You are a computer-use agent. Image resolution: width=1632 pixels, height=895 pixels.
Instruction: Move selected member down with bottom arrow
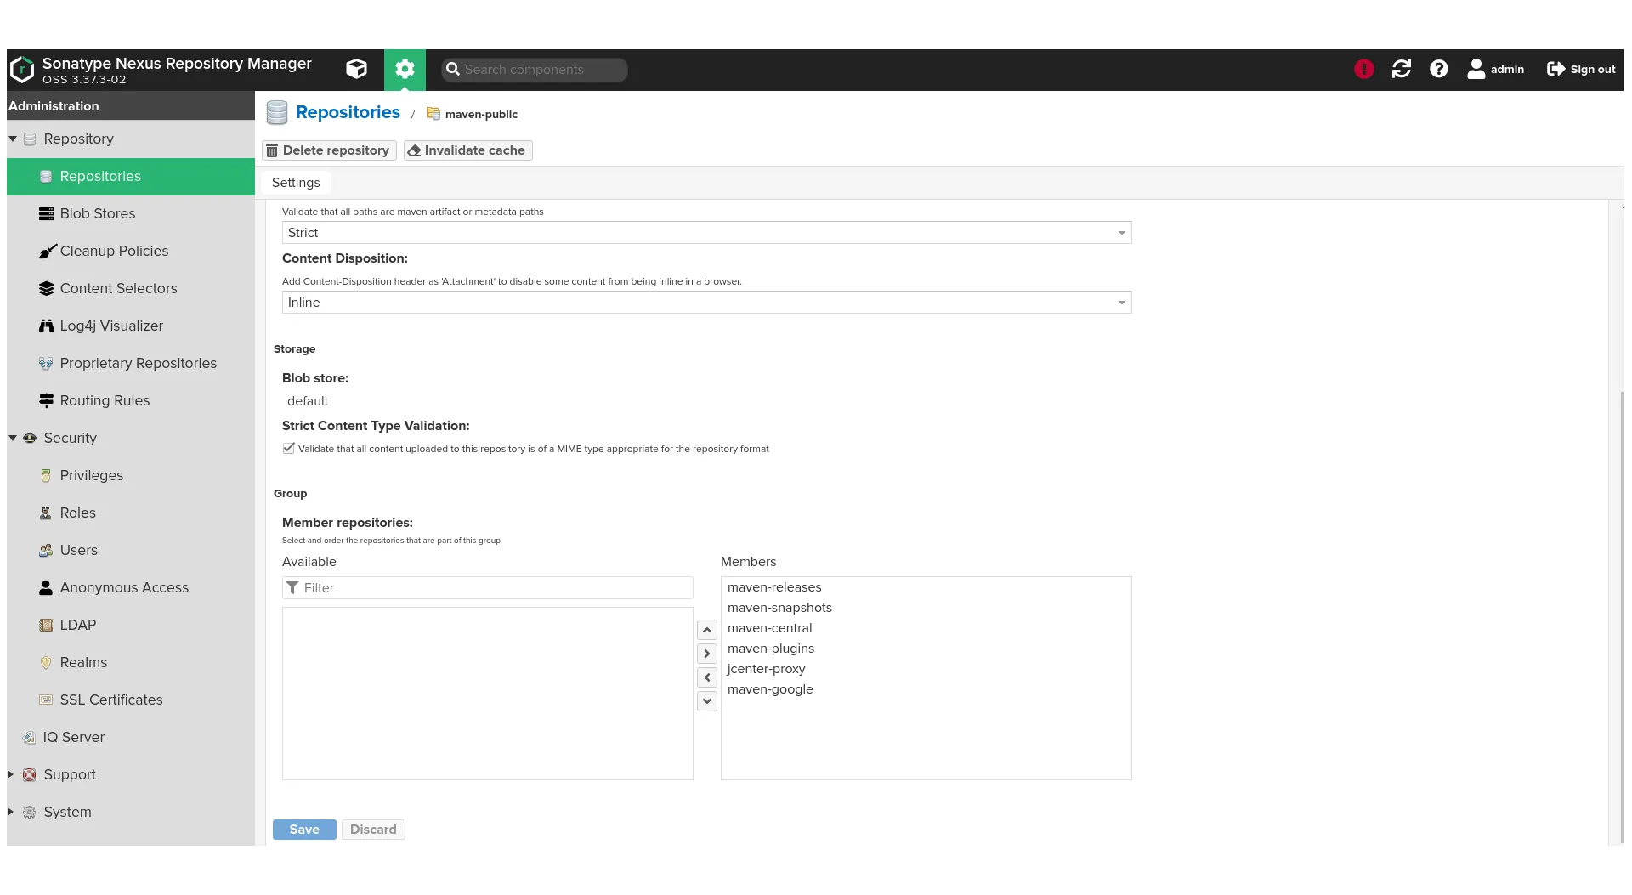pyautogui.click(x=707, y=701)
